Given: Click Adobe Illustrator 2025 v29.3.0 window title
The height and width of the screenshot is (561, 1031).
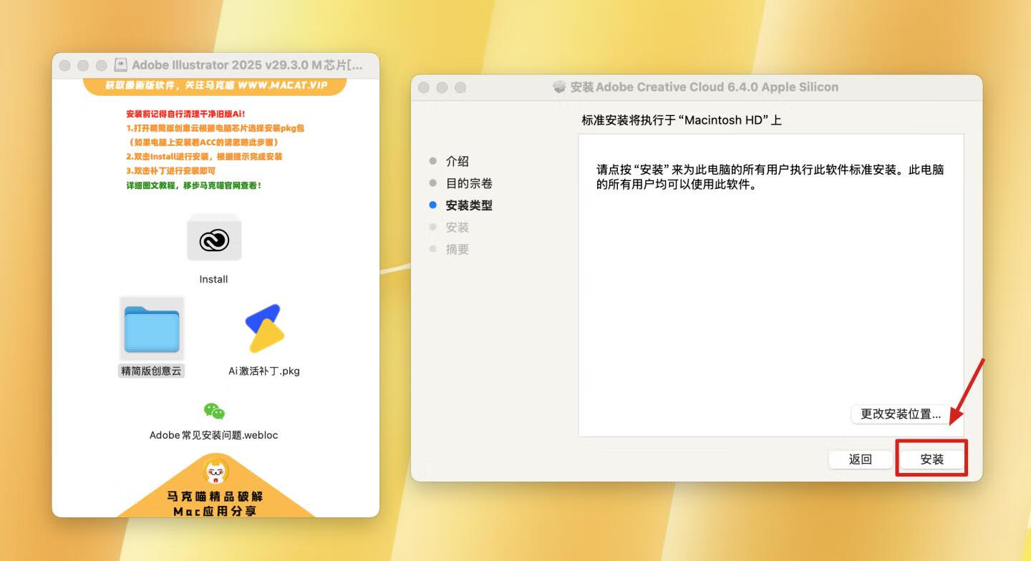Looking at the screenshot, I should tap(247, 65).
